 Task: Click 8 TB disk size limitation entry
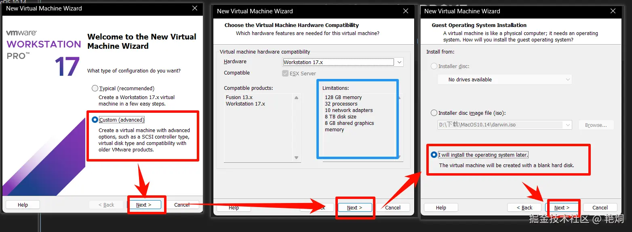tap(341, 116)
